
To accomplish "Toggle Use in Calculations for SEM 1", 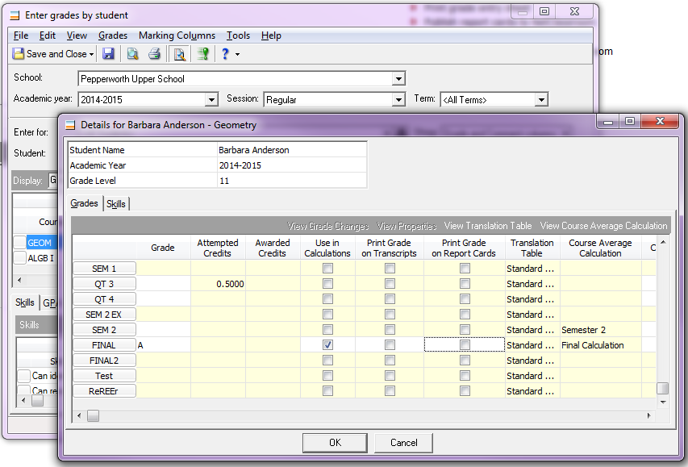I will pos(327,268).
